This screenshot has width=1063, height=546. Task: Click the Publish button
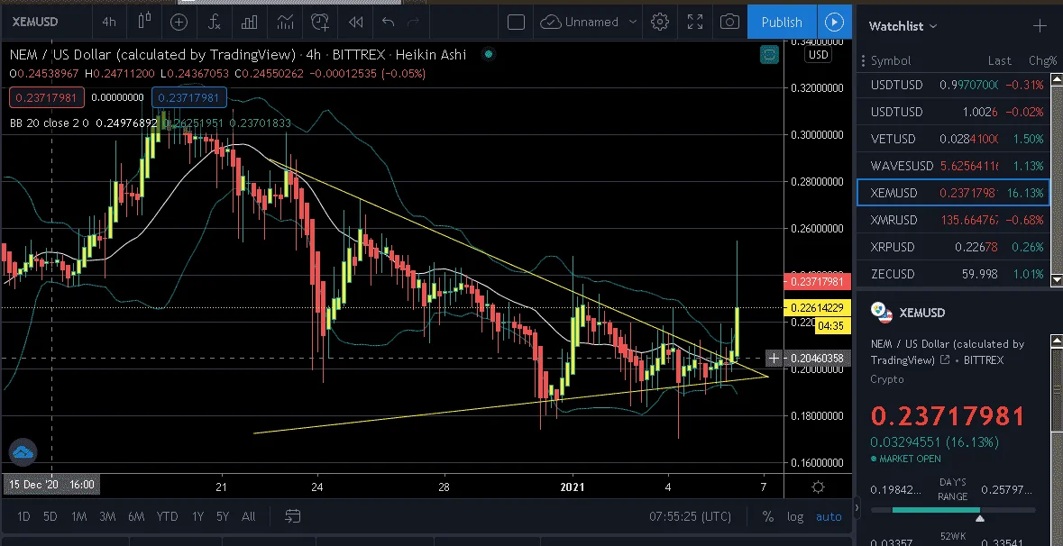point(782,22)
